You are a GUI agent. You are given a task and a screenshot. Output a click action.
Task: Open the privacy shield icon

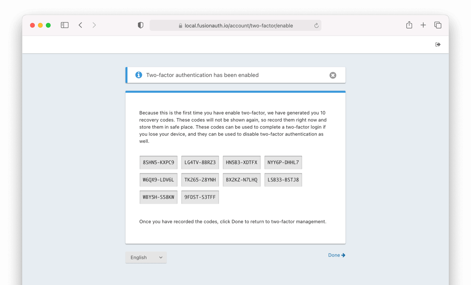click(141, 25)
